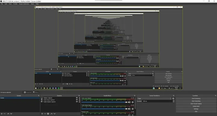Click the Exit button in Controls
This screenshot has width=217, height=116.
(x=196, y=111)
